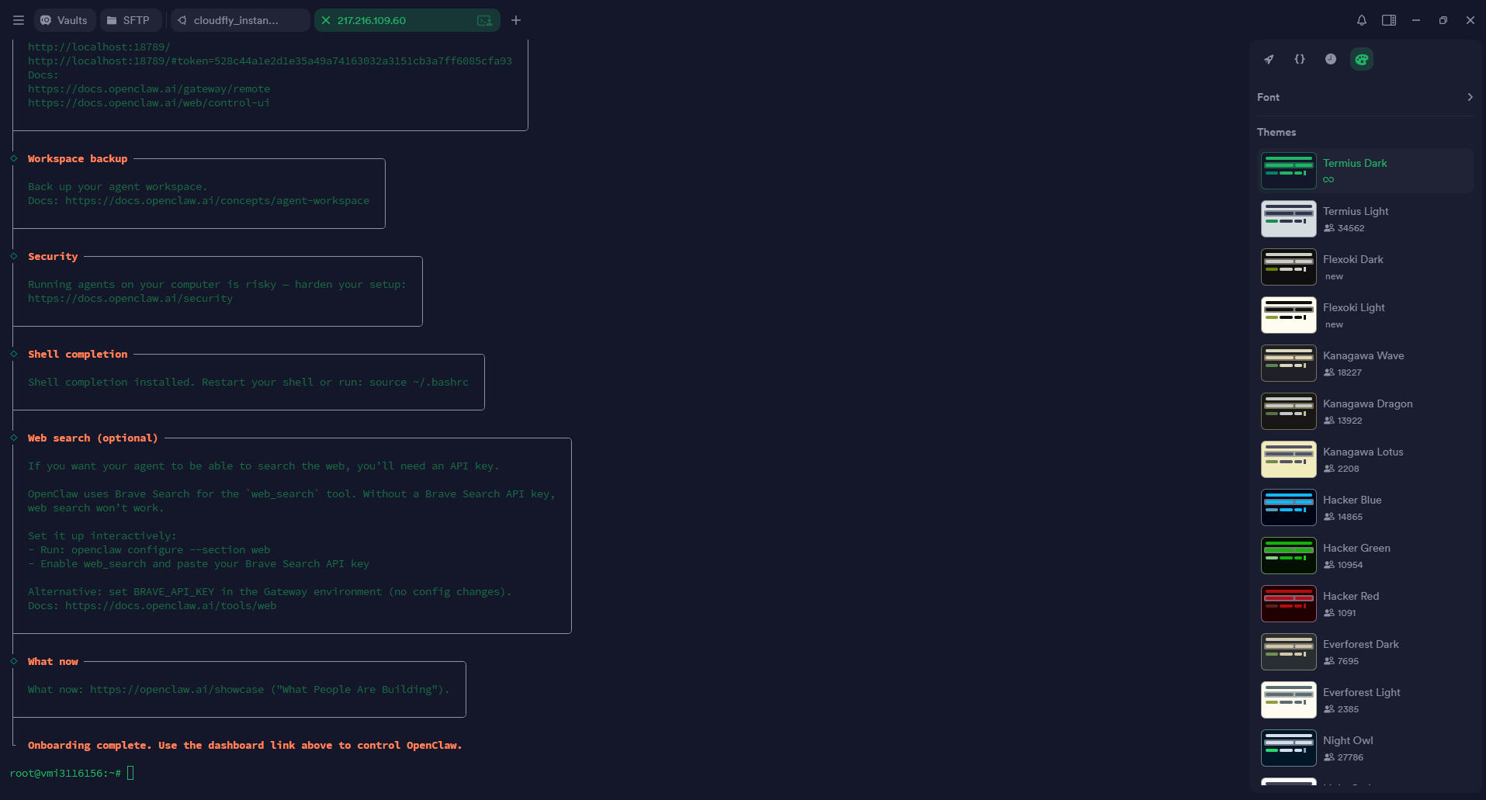Click the Security section heading
Viewport: 1486px width, 800px height.
click(x=53, y=256)
